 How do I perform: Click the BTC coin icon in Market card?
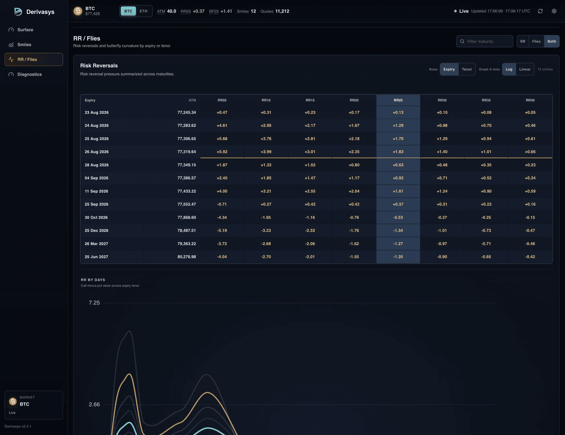coord(13,401)
